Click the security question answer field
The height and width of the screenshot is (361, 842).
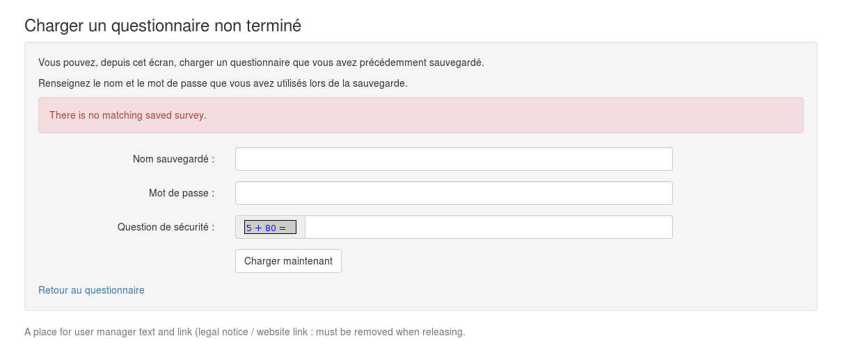pyautogui.click(x=488, y=227)
